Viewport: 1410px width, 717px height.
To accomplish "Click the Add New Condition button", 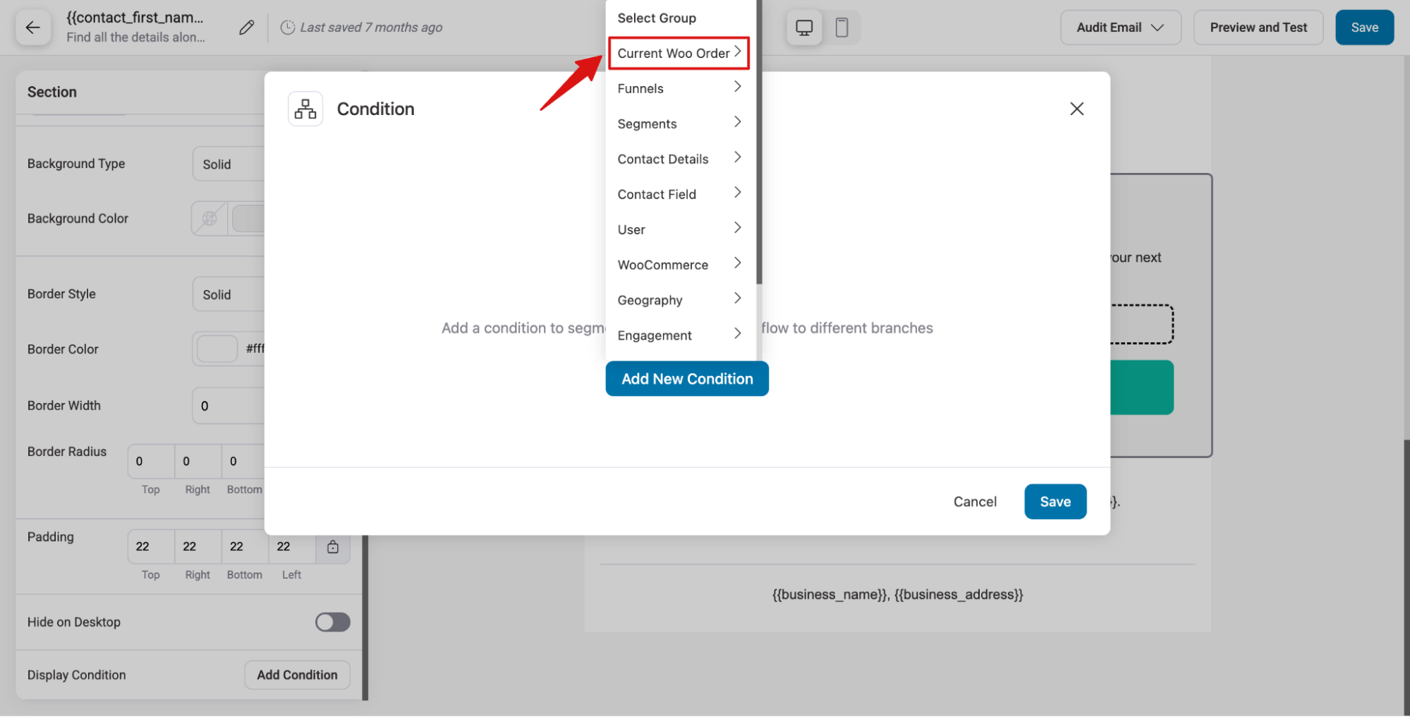I will point(687,379).
